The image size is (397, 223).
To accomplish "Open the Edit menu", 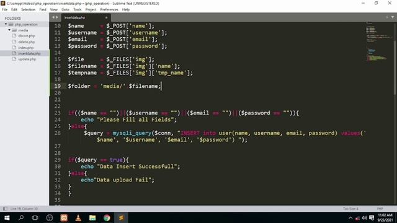I will pyautogui.click(x=14, y=10).
